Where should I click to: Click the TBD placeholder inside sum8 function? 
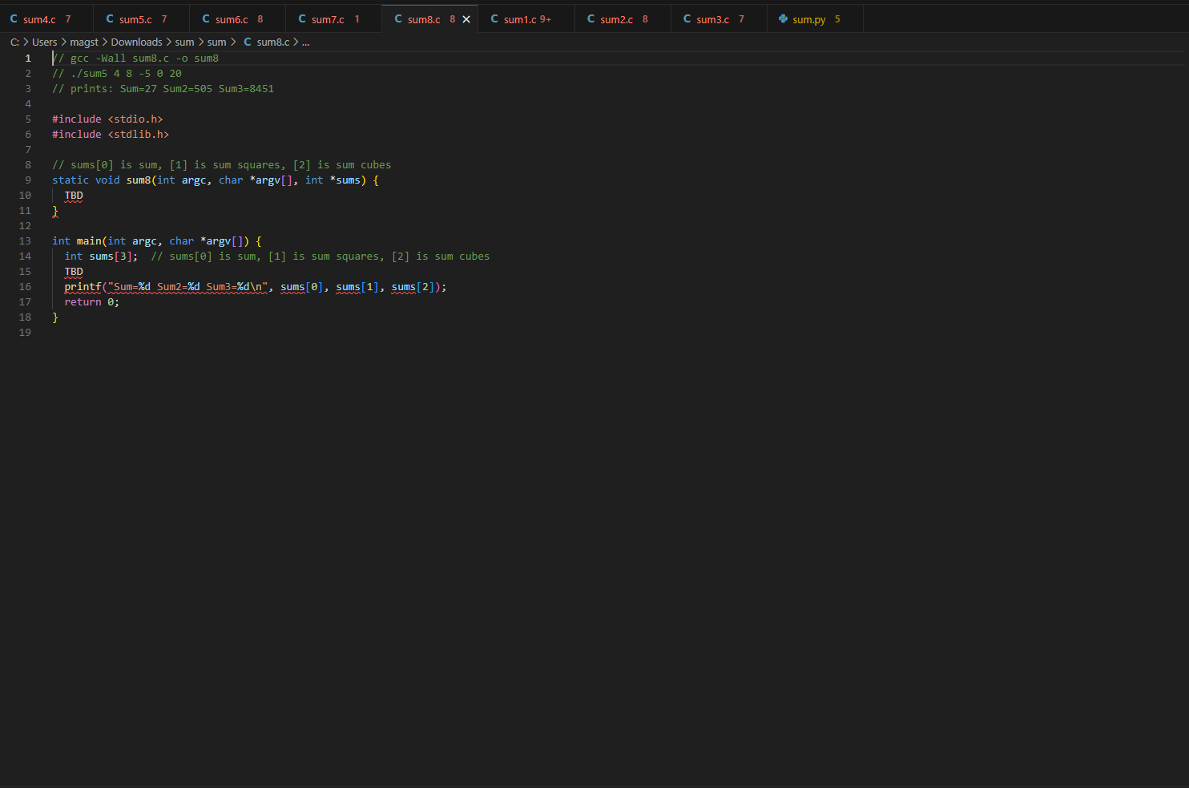pyautogui.click(x=74, y=196)
